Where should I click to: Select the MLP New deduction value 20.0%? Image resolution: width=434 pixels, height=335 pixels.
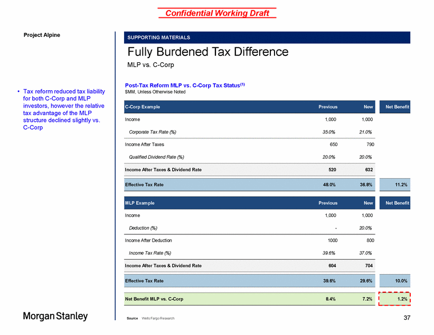click(x=365, y=227)
